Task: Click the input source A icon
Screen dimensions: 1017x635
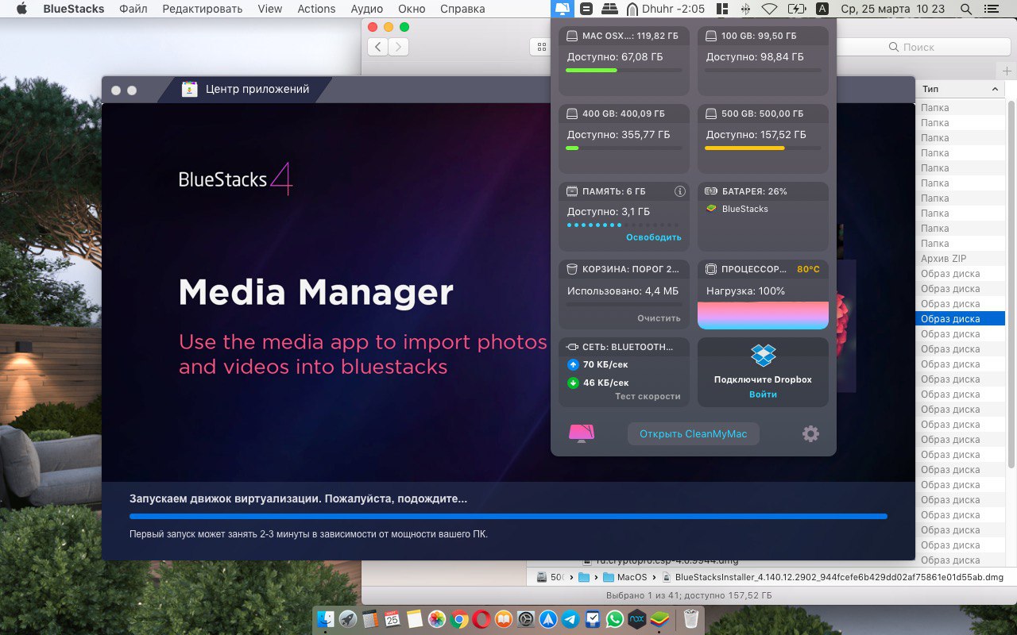Action: coord(822,9)
